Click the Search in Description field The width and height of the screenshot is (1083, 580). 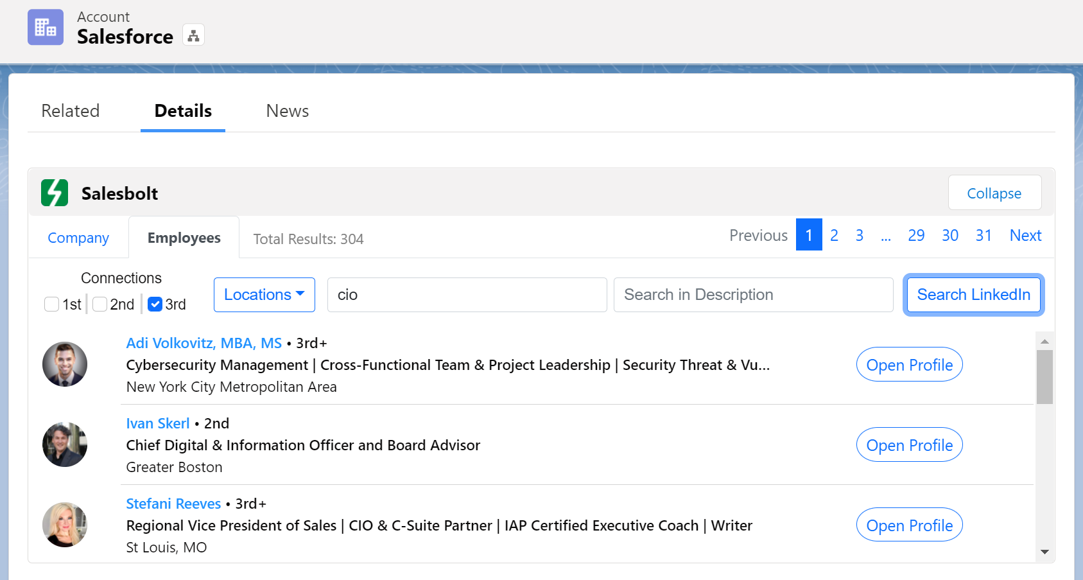coord(754,295)
